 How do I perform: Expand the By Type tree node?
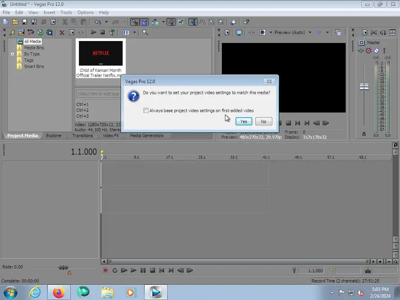(12, 54)
